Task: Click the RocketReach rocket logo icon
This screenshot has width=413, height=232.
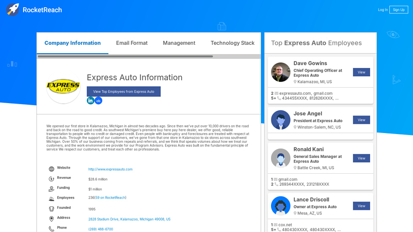Action: tap(12, 9)
